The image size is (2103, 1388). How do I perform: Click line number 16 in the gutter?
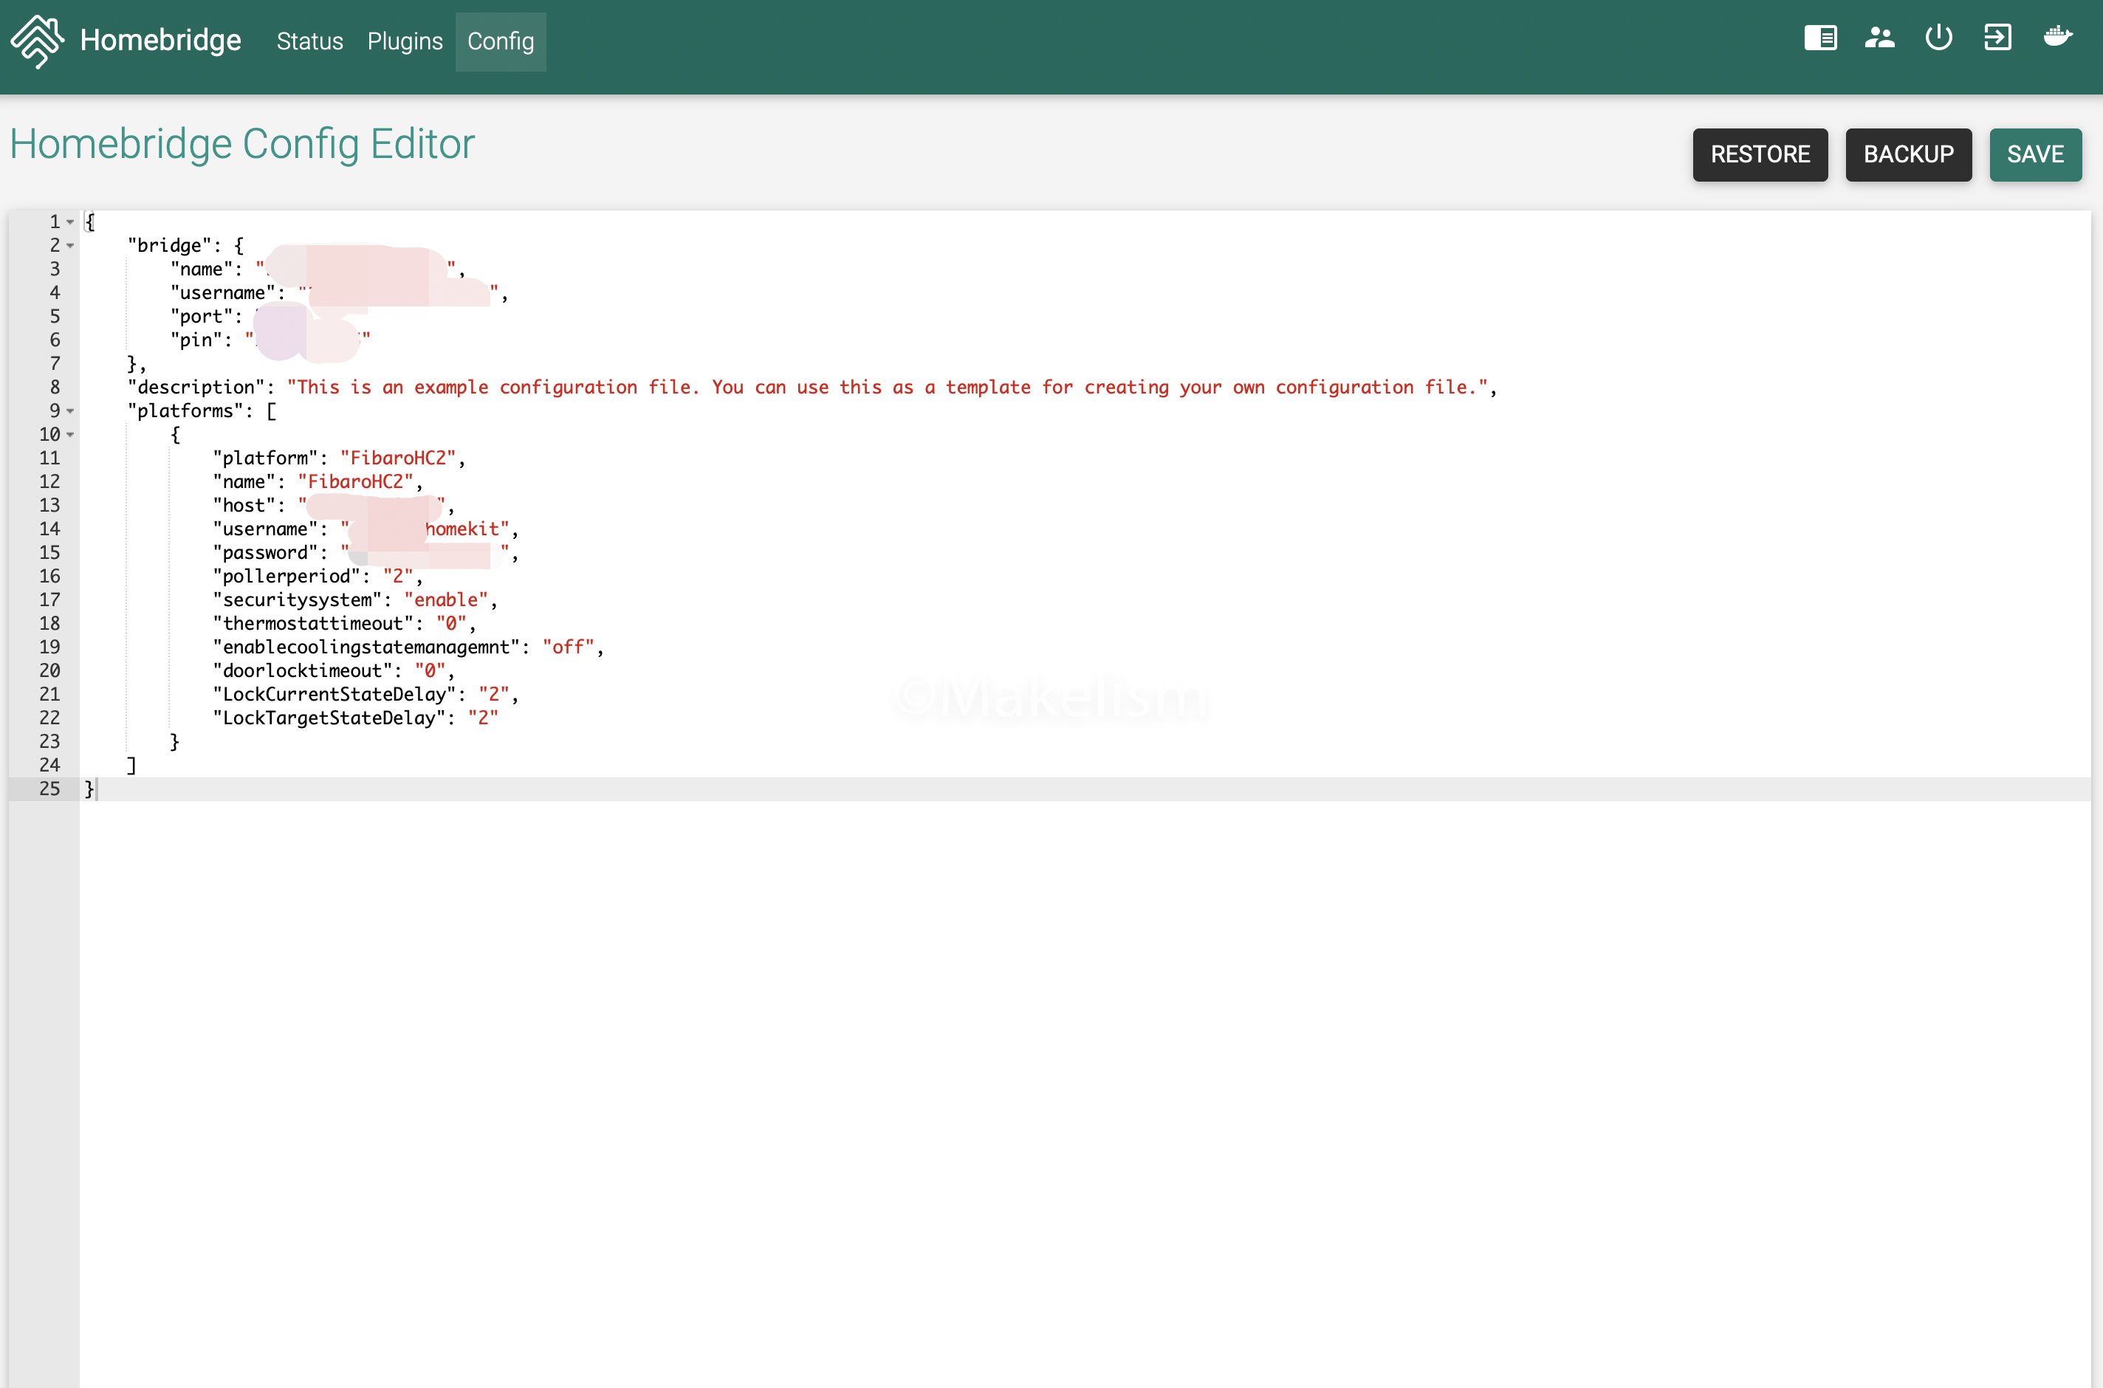tap(49, 577)
